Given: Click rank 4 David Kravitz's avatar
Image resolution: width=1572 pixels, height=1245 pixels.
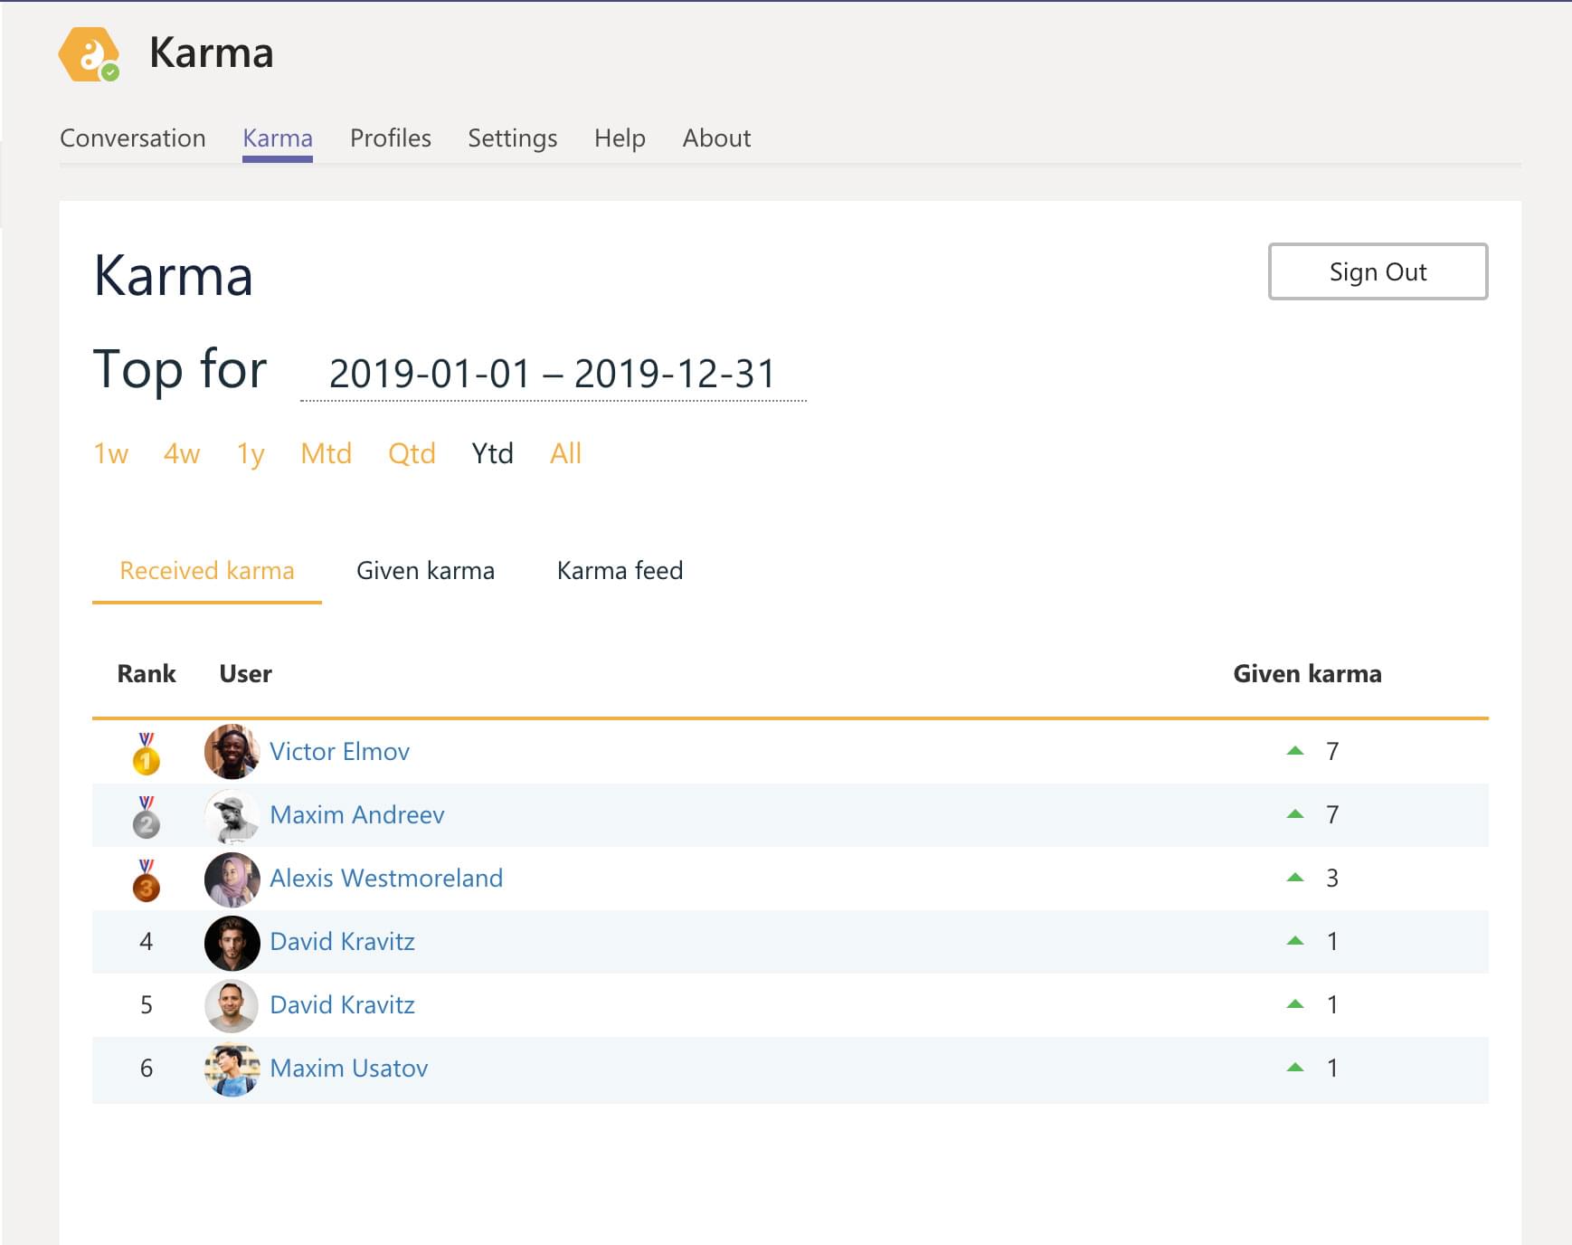Looking at the screenshot, I should coord(232,942).
